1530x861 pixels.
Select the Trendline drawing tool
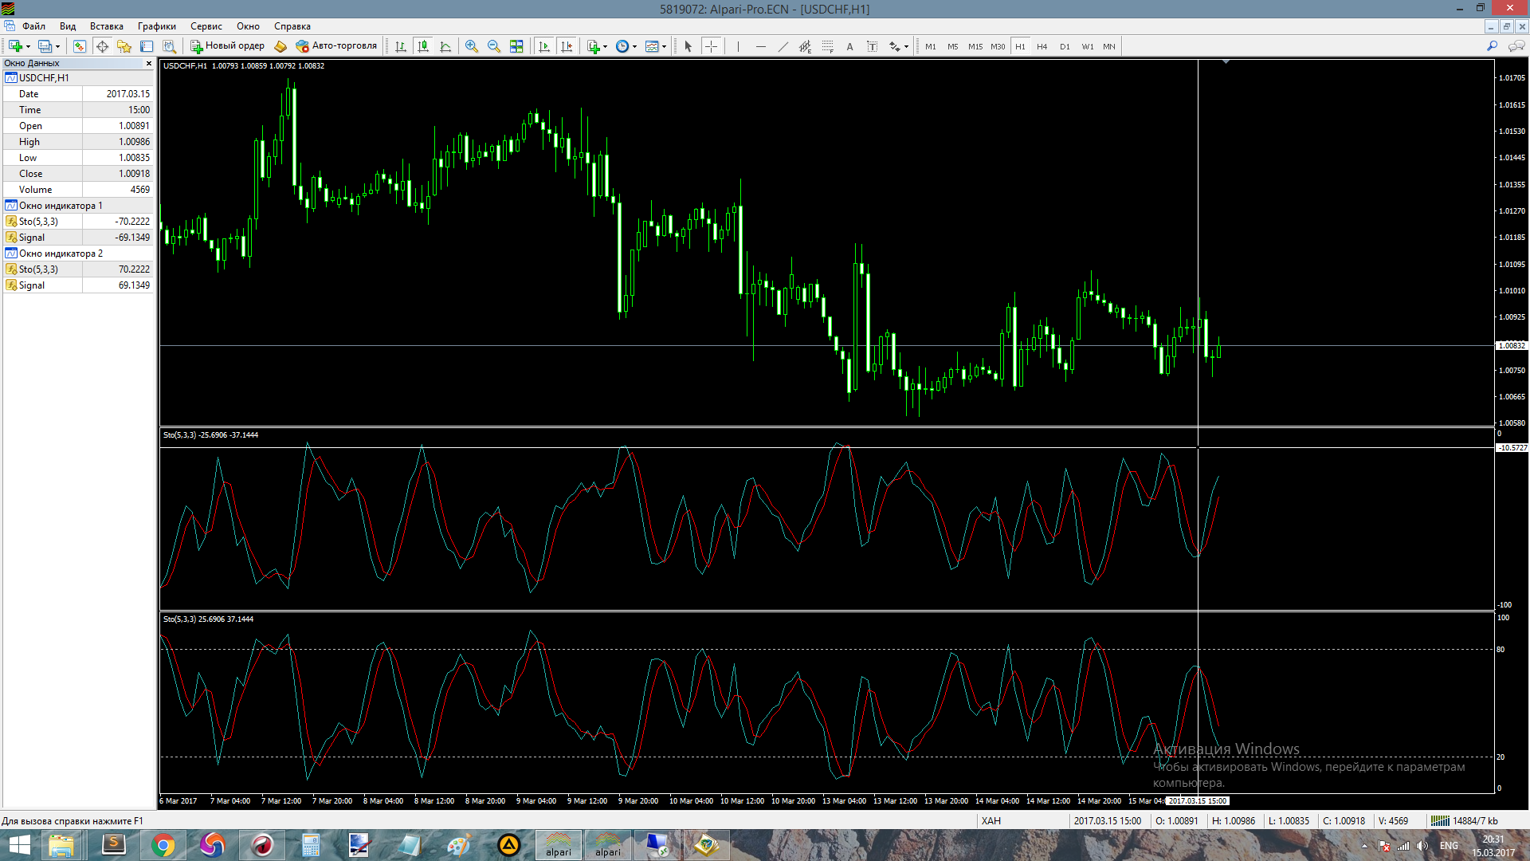tap(783, 46)
